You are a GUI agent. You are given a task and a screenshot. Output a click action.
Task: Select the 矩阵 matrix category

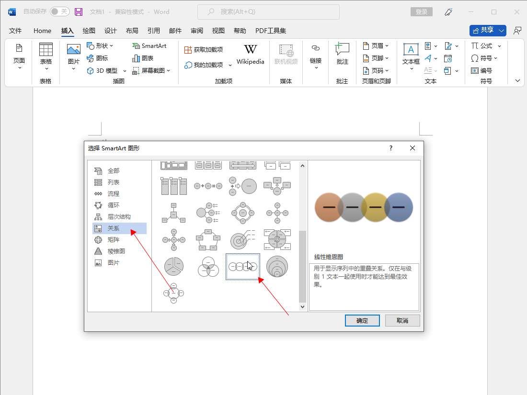pyautogui.click(x=120, y=239)
